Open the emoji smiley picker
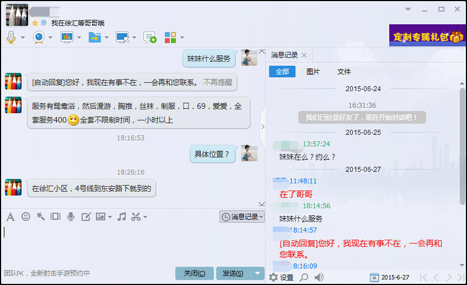This screenshot has width=467, height=285. 26,217
